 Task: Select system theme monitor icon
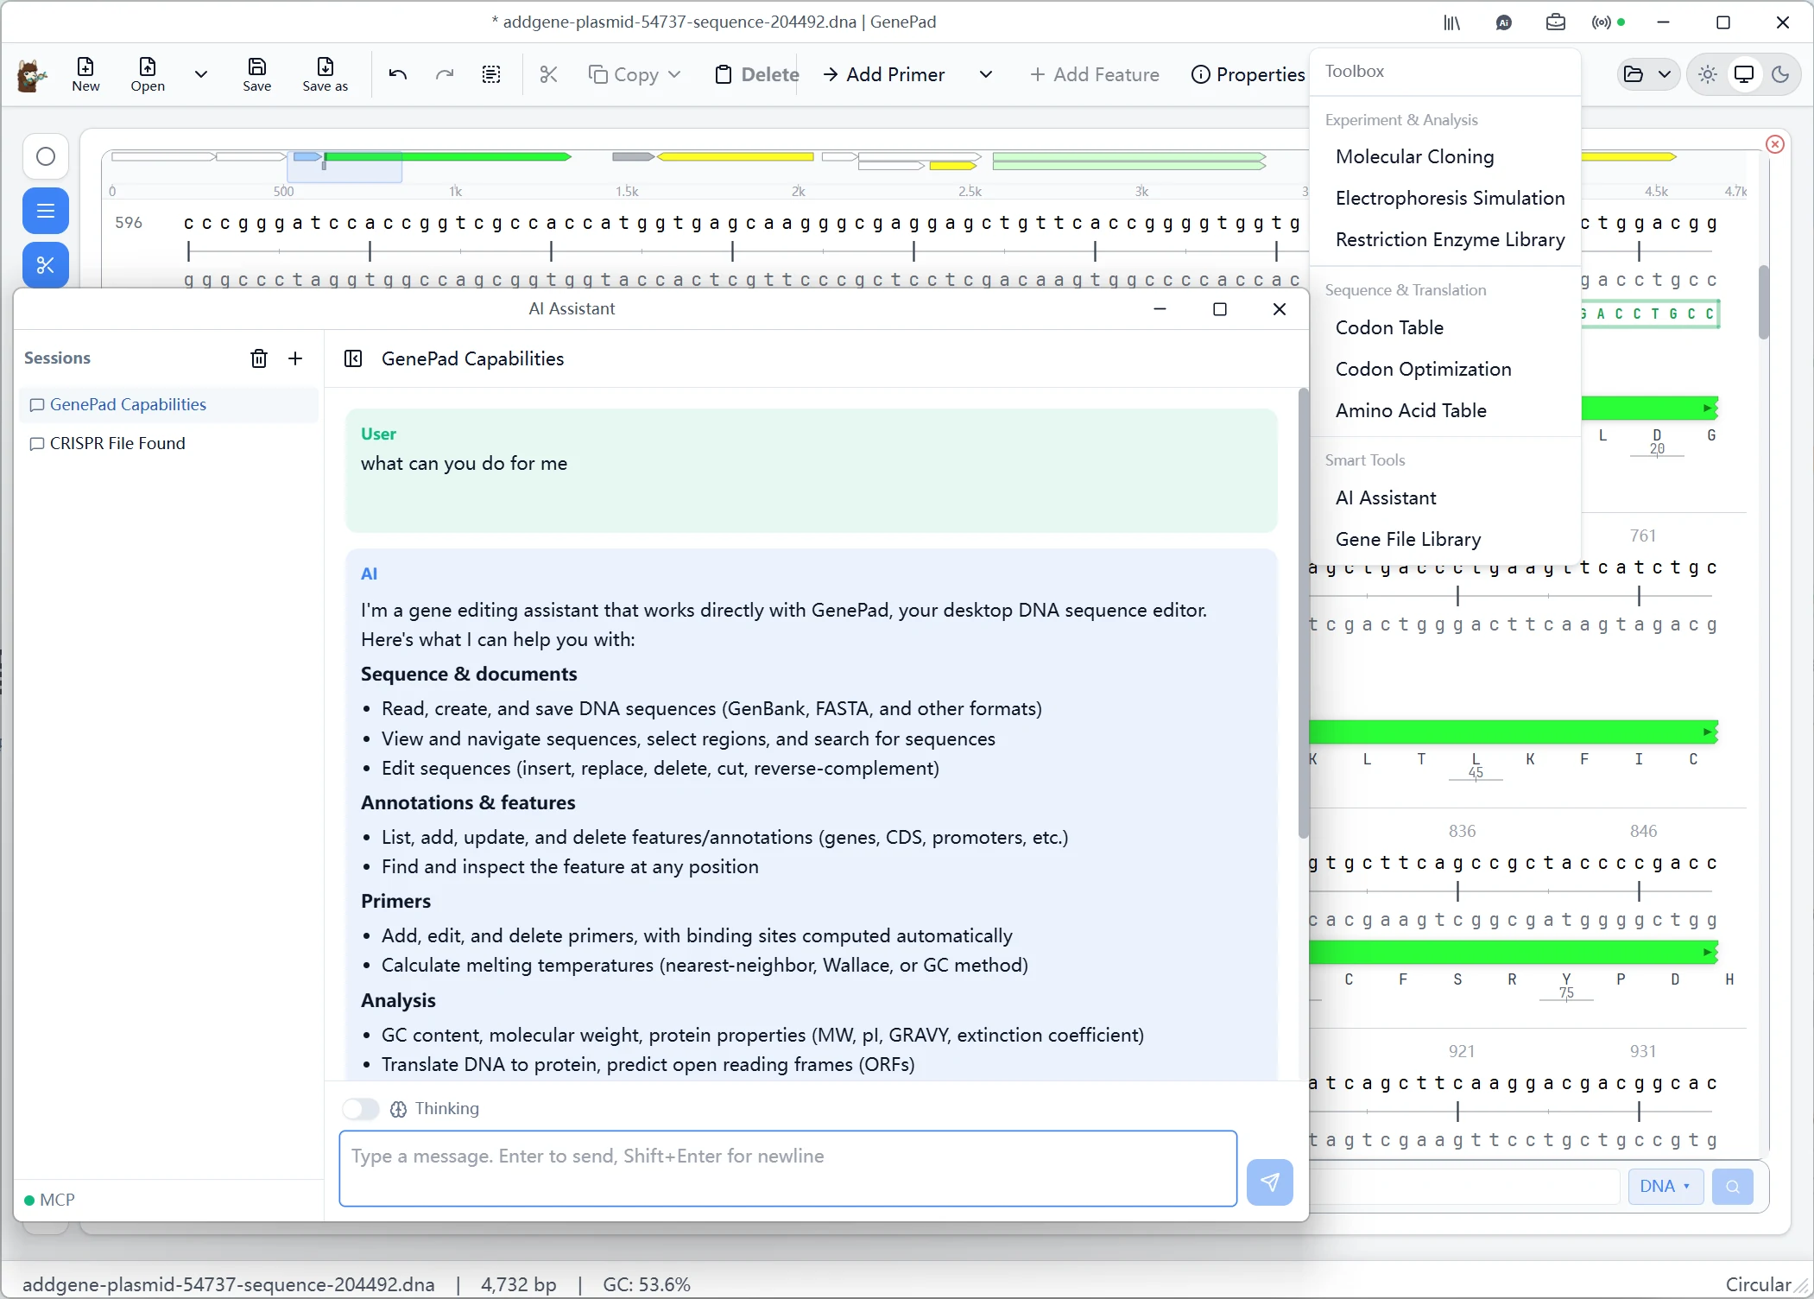click(1744, 74)
